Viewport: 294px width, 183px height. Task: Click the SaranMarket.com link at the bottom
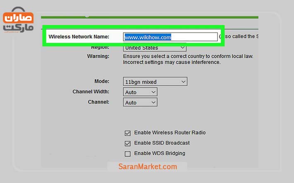(147, 167)
